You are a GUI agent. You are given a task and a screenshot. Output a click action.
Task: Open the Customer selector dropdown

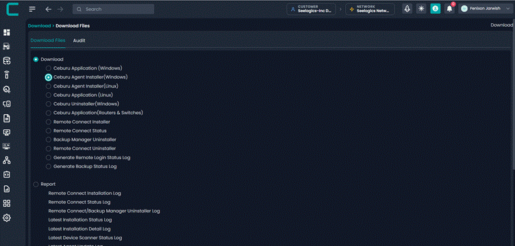click(x=311, y=9)
